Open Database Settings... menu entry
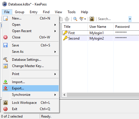This screenshot has width=139, height=119. [x=31, y=60]
